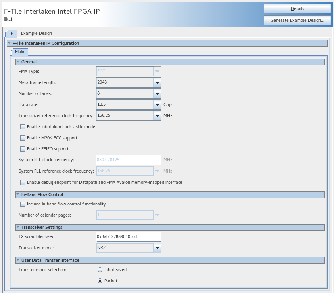
Task: Collapse the Transceiver Settings section
Action: click(x=18, y=227)
